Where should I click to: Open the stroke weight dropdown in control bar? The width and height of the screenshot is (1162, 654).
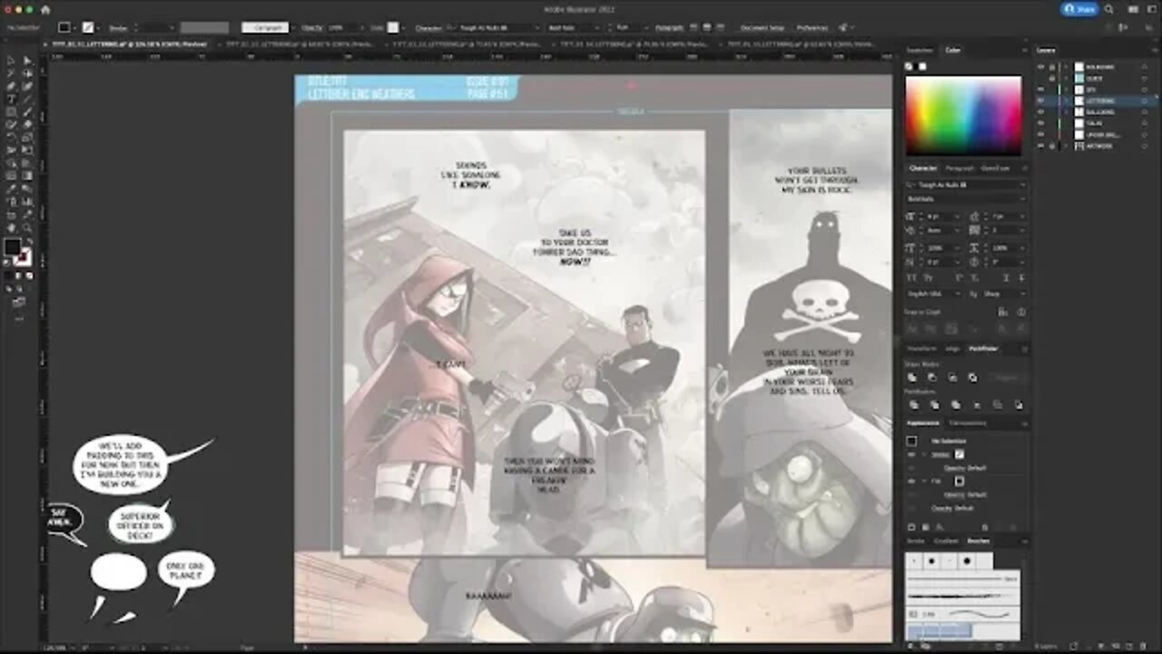[172, 28]
